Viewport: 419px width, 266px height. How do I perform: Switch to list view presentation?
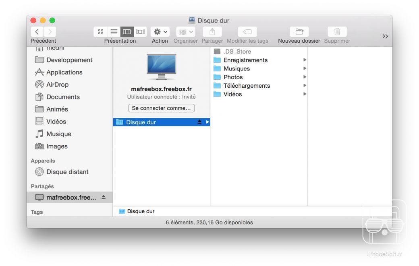point(114,32)
